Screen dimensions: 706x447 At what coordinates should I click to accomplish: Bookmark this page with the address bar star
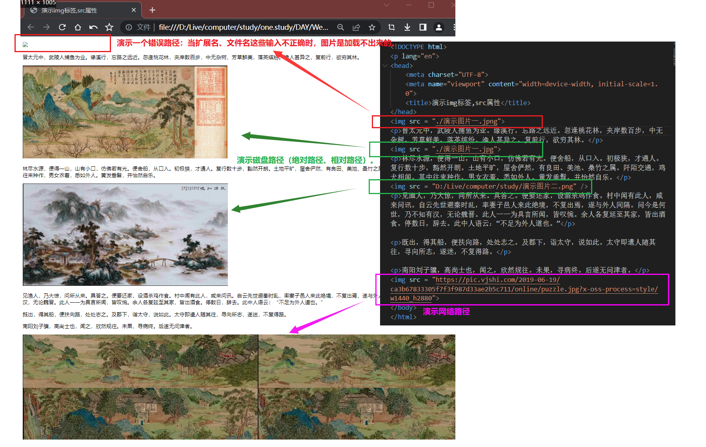pos(372,27)
